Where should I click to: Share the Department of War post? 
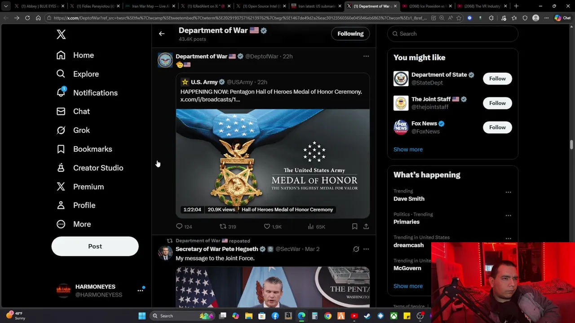366,227
